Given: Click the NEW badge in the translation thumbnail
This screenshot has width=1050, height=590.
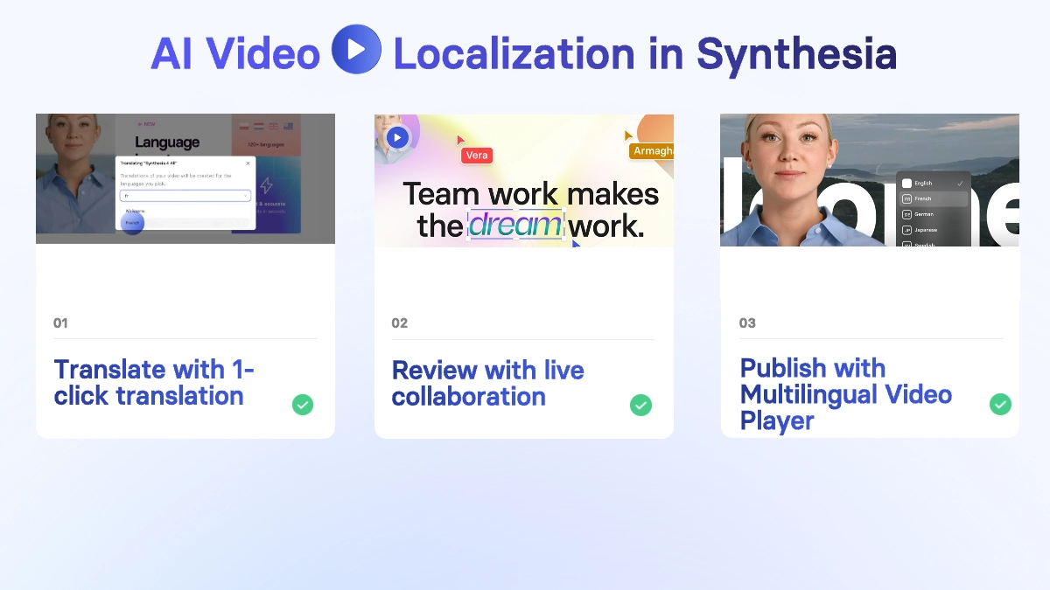Looking at the screenshot, I should [147, 124].
